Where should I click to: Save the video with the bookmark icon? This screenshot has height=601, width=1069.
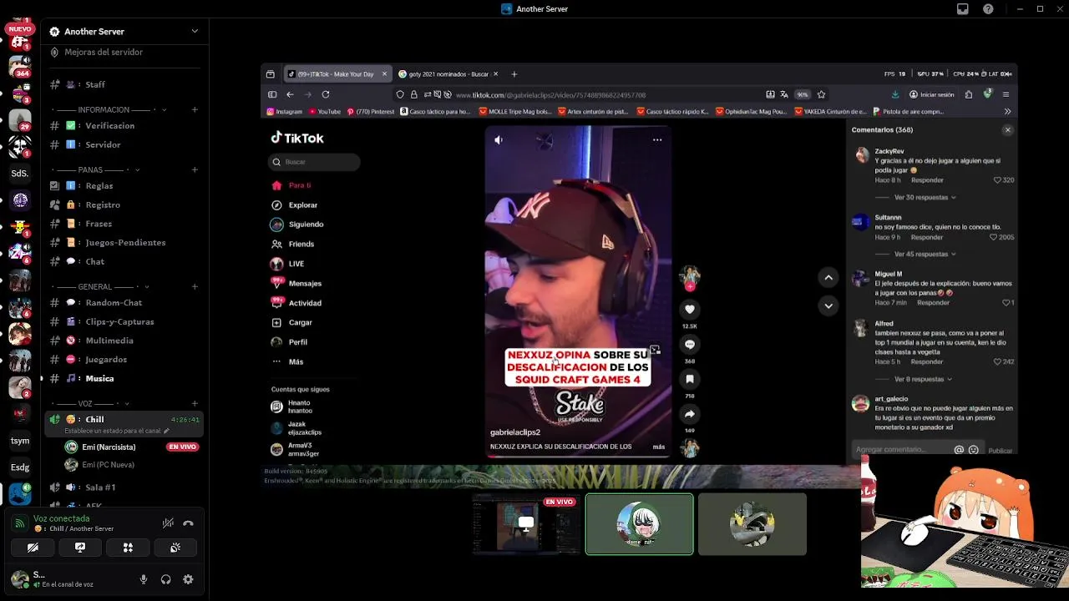click(690, 379)
